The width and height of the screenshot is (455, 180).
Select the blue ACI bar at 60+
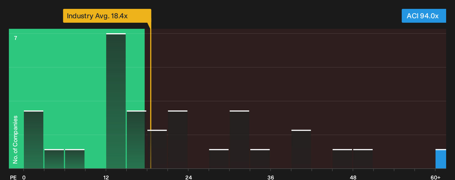441,159
